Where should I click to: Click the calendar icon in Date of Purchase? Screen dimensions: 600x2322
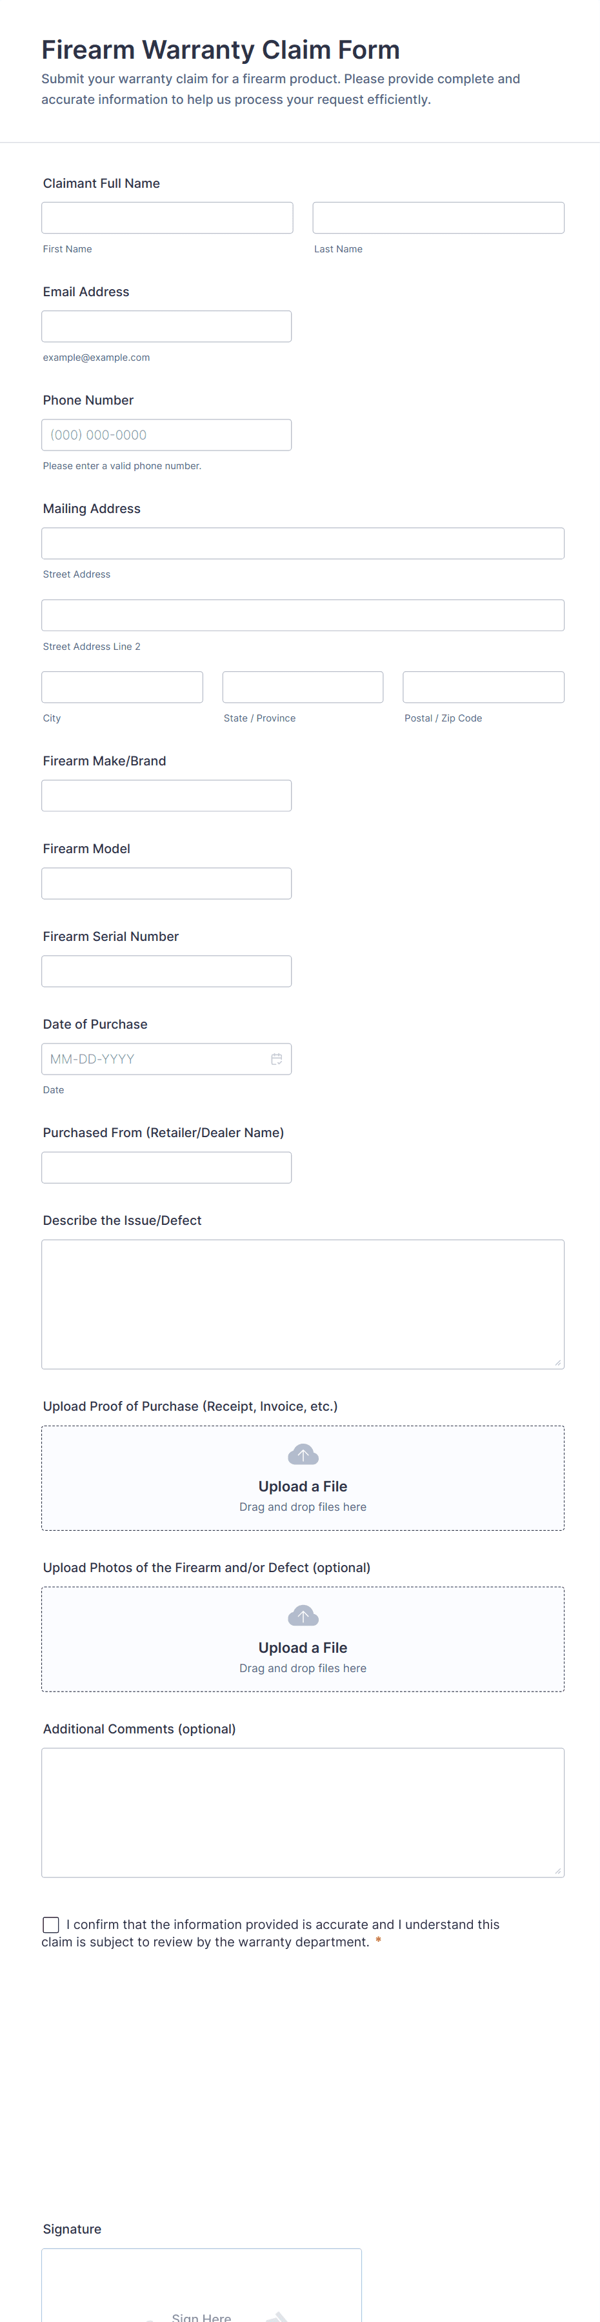(277, 1059)
